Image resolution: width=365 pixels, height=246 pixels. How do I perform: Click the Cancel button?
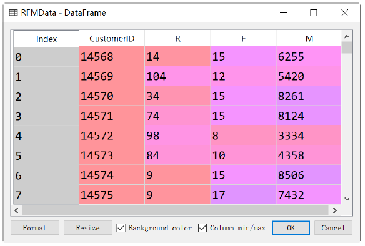click(x=333, y=228)
